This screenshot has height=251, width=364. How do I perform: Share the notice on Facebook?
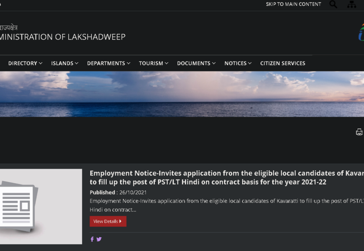click(92, 239)
